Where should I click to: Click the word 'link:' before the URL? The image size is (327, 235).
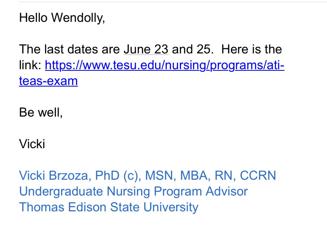(x=30, y=65)
